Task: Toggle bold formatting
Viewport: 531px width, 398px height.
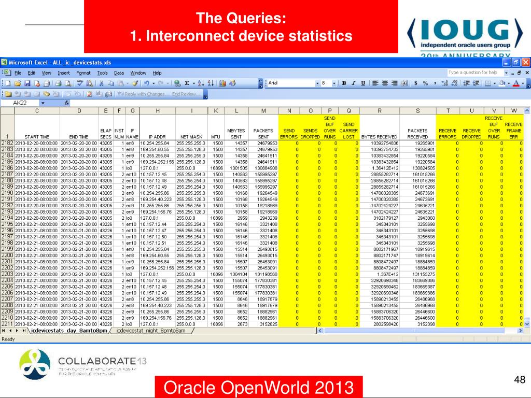Action: coord(344,83)
